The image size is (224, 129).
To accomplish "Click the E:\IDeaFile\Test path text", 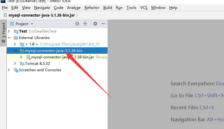I will click(43, 31).
